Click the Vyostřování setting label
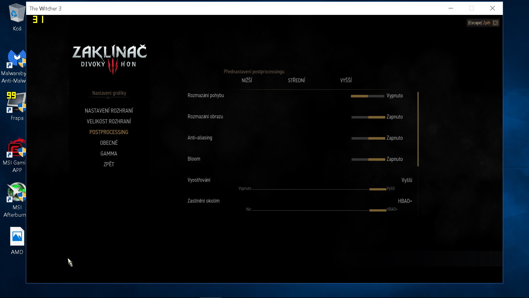This screenshot has width=529, height=298. pyautogui.click(x=199, y=180)
